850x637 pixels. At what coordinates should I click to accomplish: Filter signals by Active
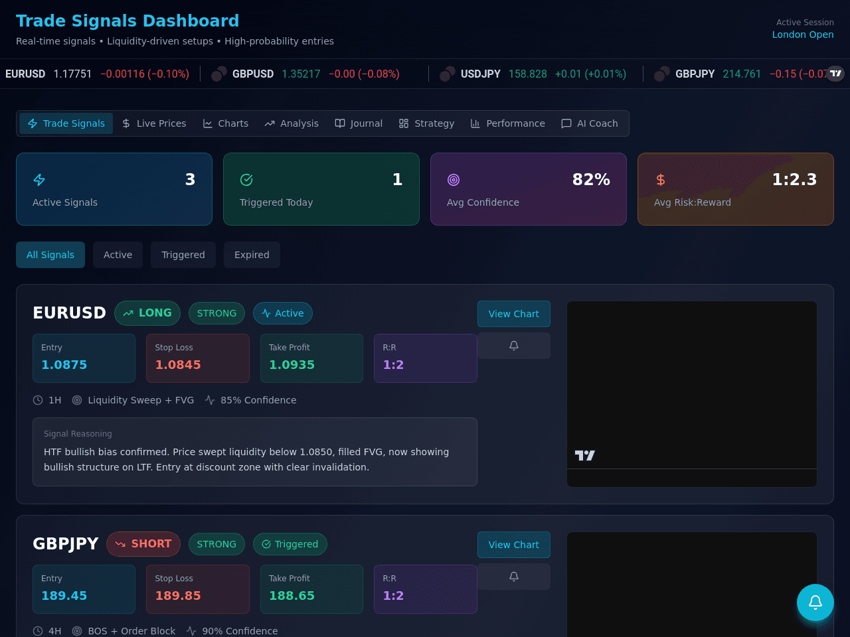(x=118, y=255)
